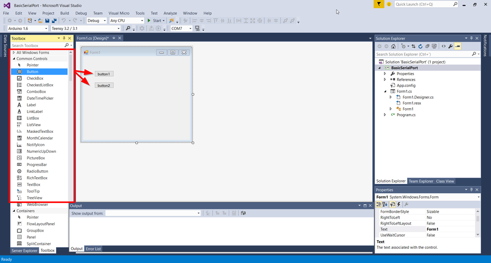The height and width of the screenshot is (263, 491).
Task: Select button2 on the form designer
Action: (104, 85)
